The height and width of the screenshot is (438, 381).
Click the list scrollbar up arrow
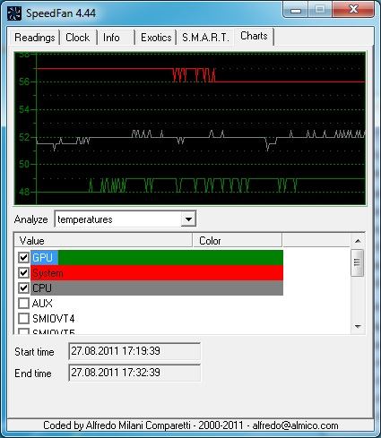[358, 241]
